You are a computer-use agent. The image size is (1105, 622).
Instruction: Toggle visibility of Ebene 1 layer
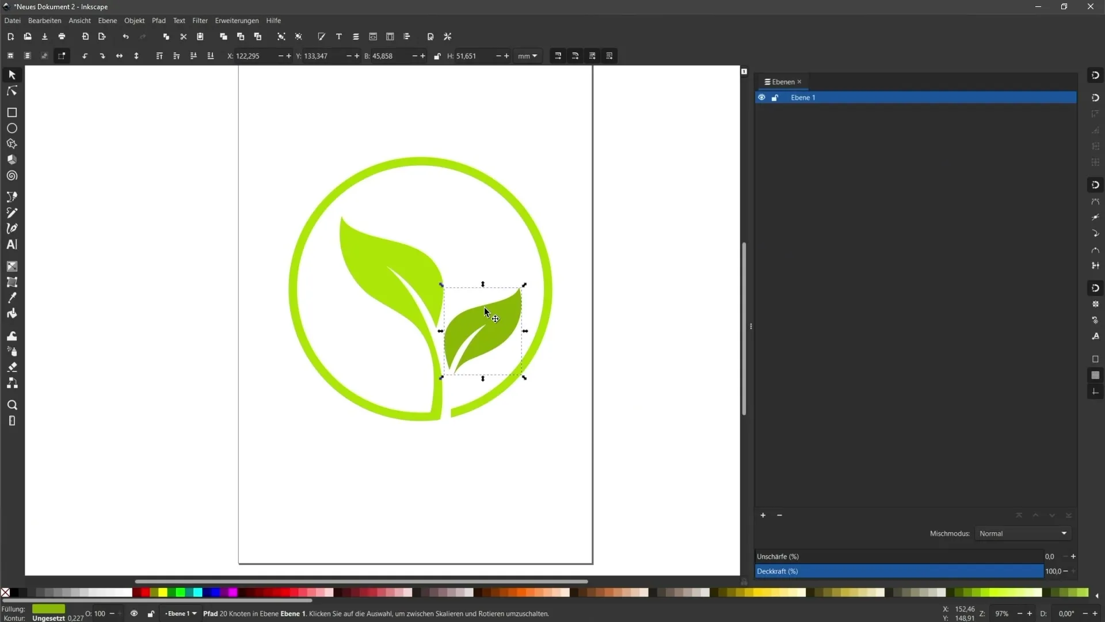[763, 97]
